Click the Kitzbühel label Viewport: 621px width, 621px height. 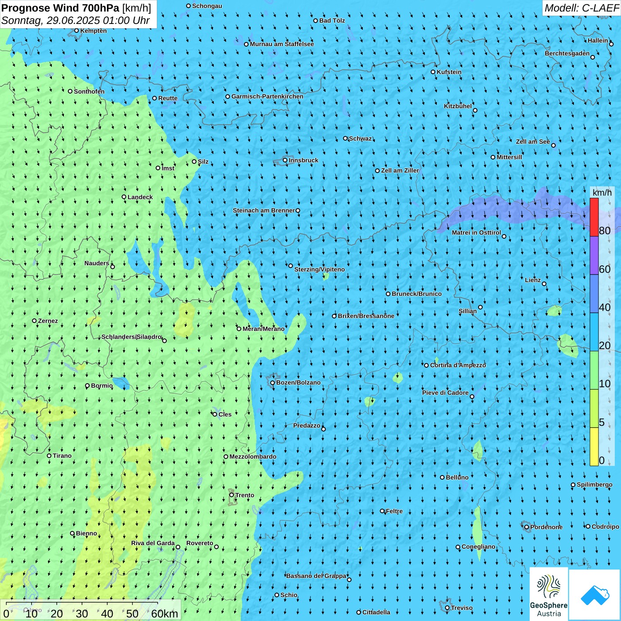(458, 106)
